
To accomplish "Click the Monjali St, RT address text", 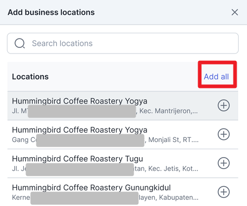I will (173, 139).
